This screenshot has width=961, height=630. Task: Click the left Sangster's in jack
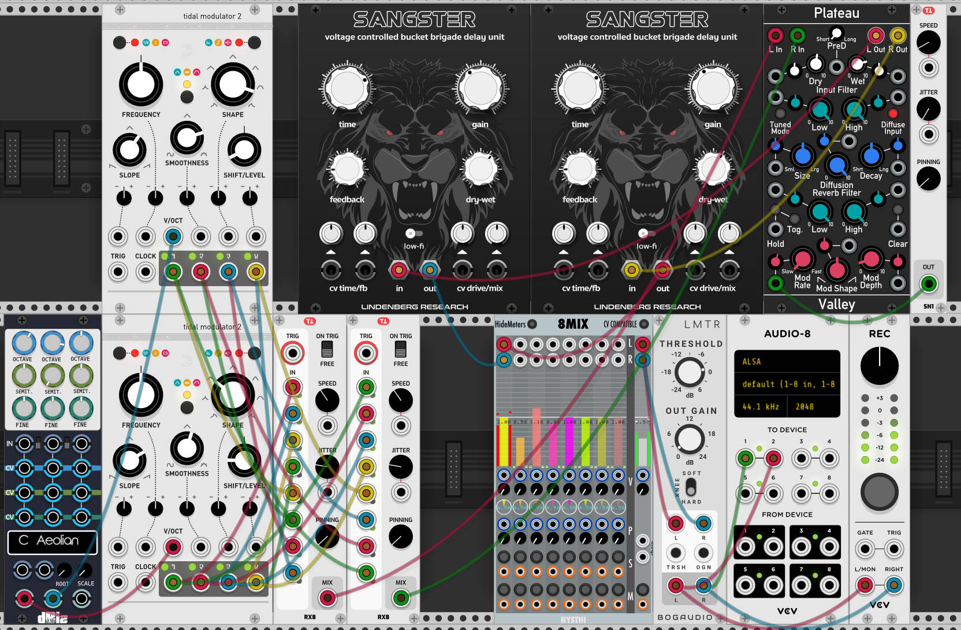tap(398, 269)
